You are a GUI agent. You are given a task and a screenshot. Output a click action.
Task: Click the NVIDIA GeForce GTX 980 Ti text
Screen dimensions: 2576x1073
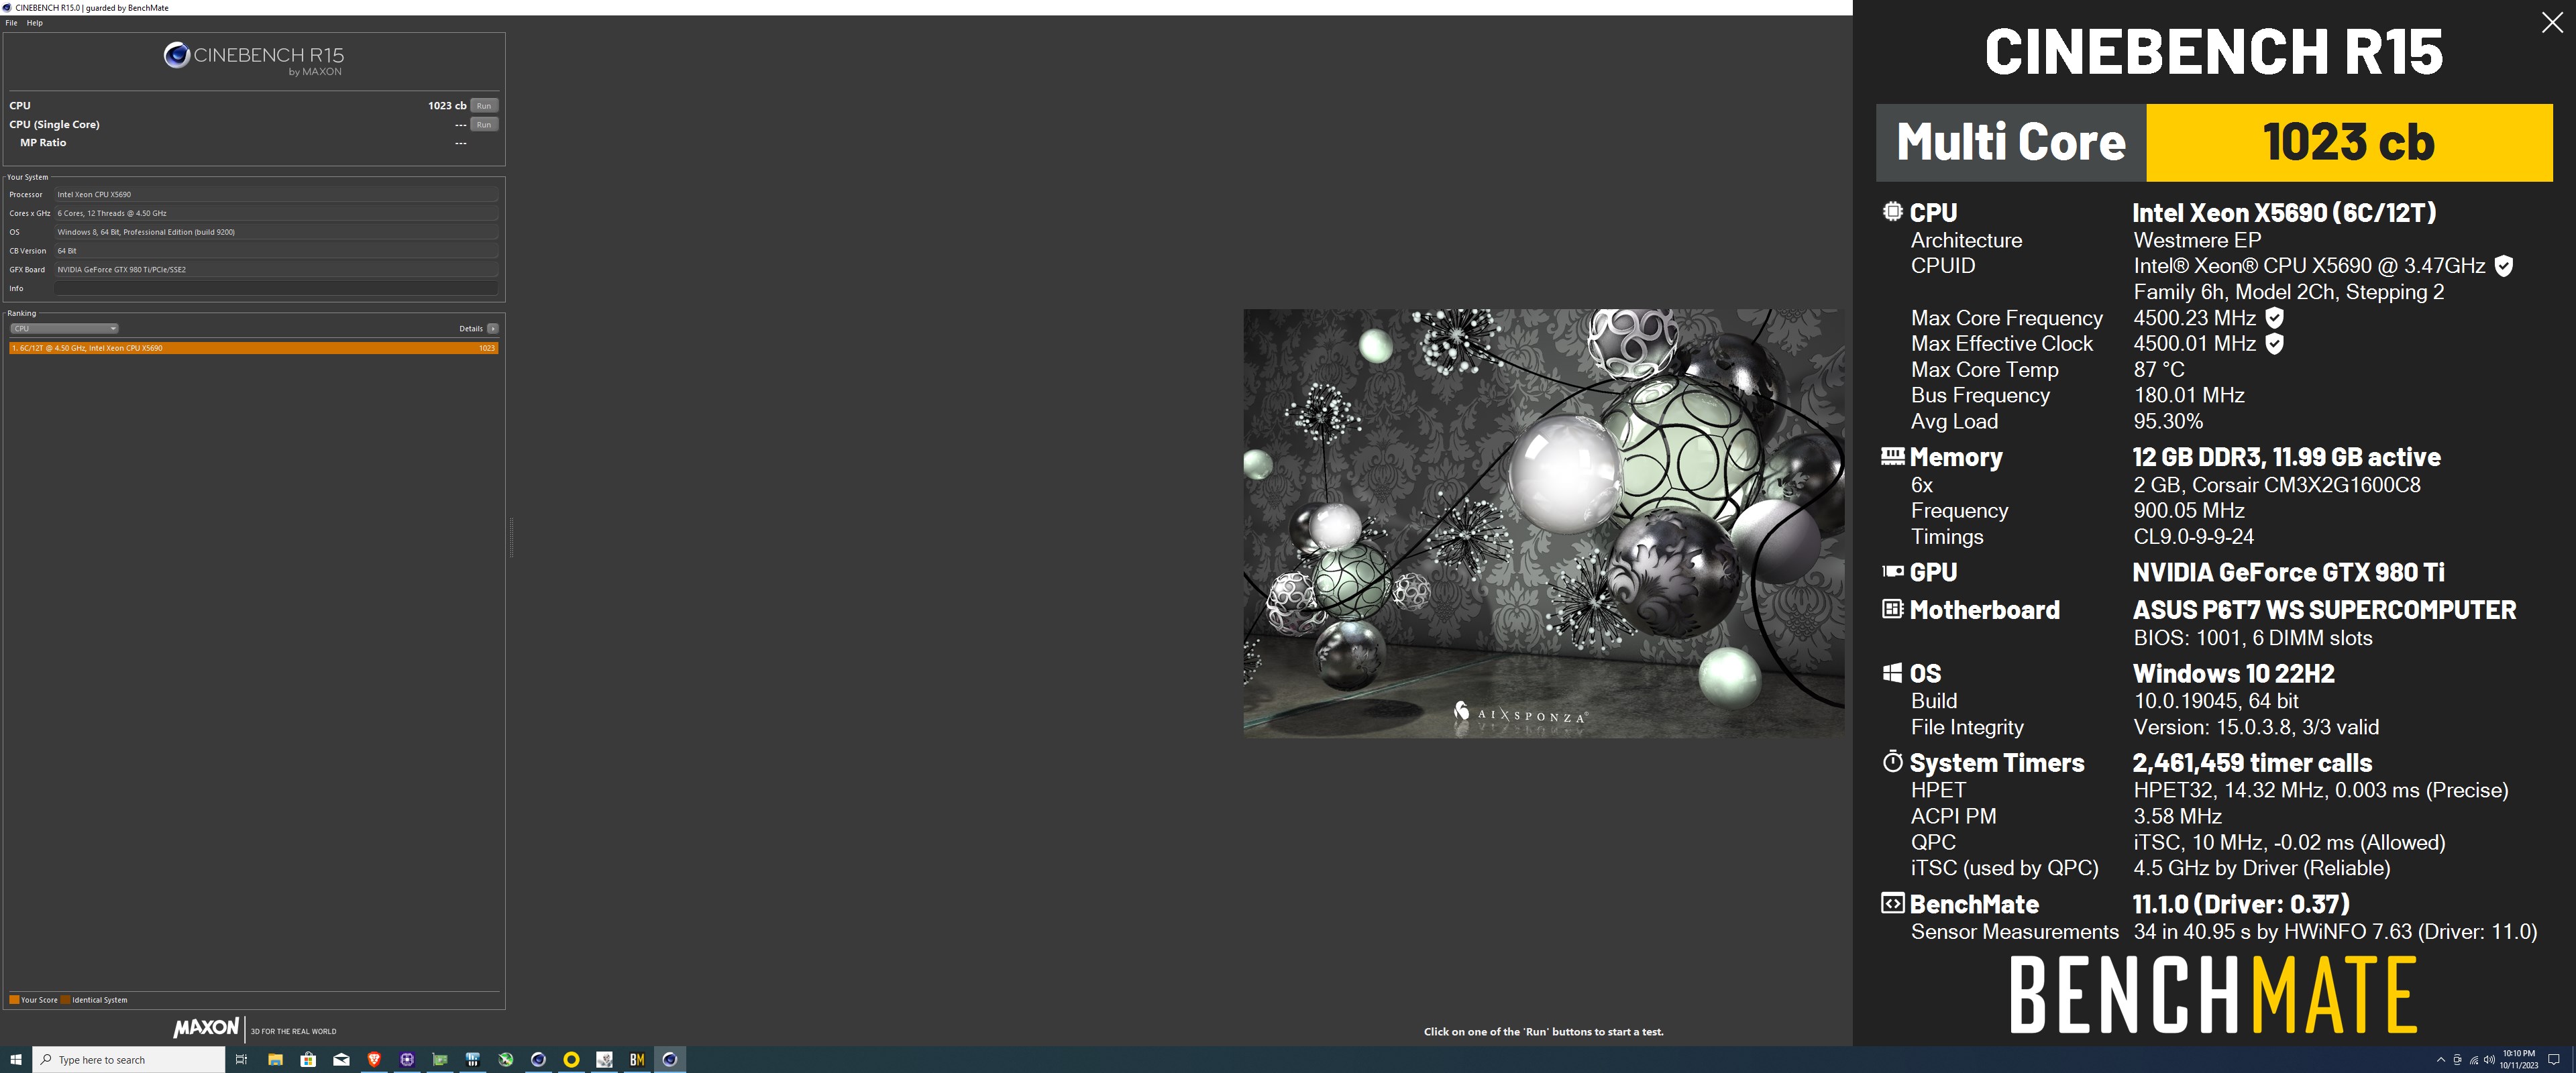coord(2288,572)
